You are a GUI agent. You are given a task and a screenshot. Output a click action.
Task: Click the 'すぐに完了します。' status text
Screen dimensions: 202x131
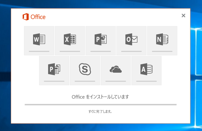(100, 111)
